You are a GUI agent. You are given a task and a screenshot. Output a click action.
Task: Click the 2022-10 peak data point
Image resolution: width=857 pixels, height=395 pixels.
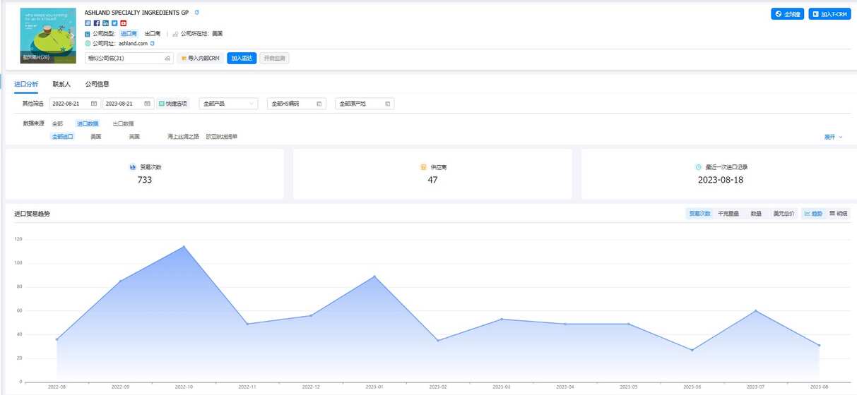184,246
